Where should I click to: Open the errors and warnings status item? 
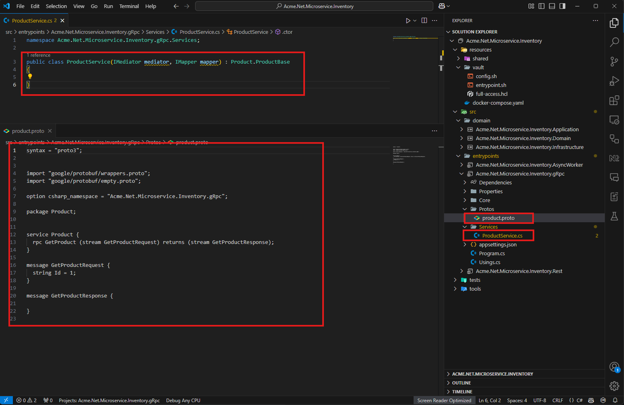27,401
